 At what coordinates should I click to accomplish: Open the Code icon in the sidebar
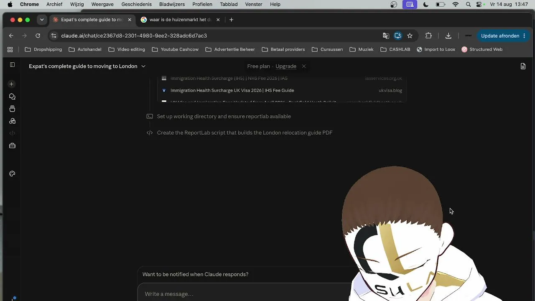12,133
